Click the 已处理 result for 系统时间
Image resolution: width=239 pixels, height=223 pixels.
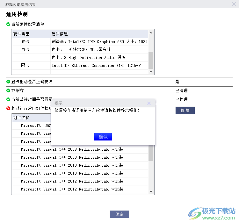[x=182, y=99]
